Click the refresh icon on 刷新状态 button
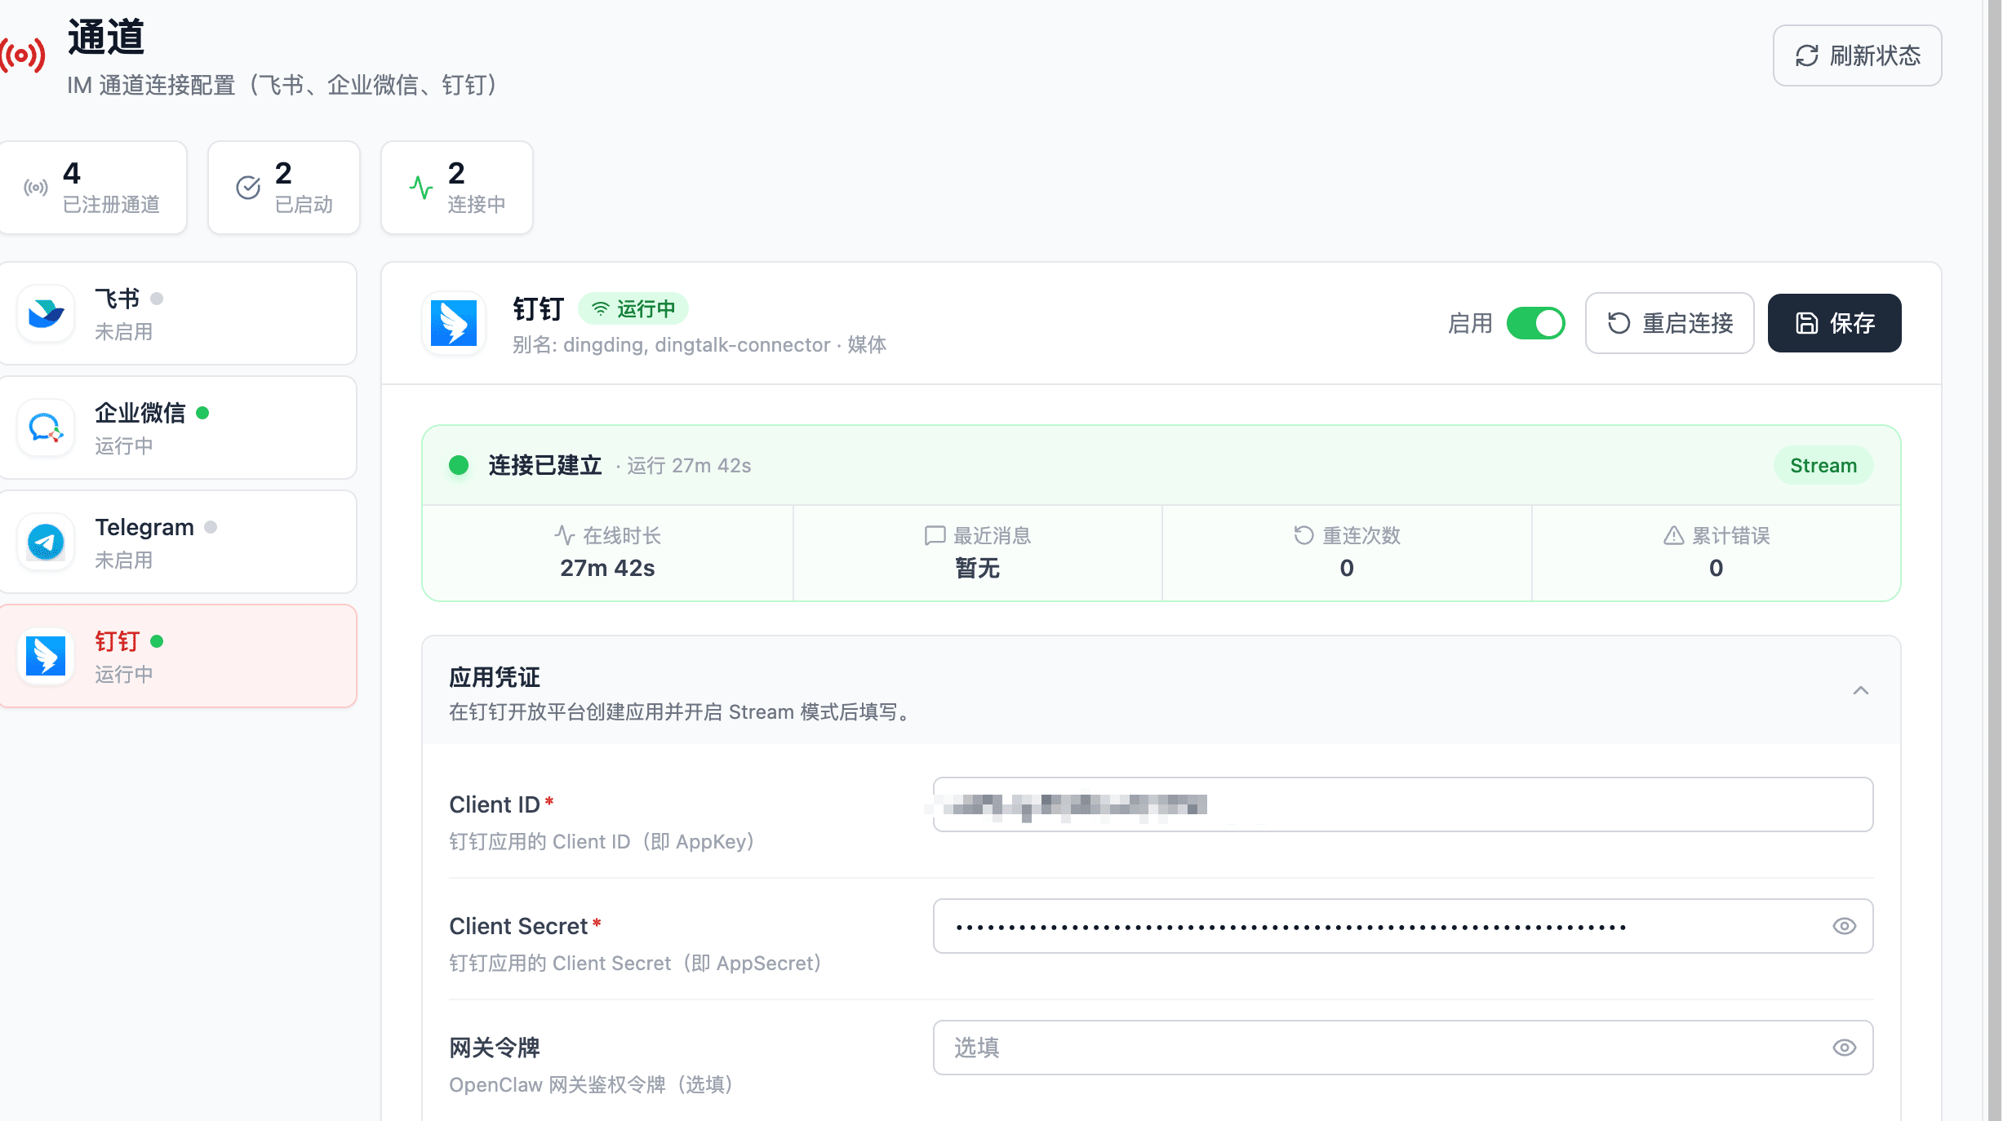 [1806, 56]
